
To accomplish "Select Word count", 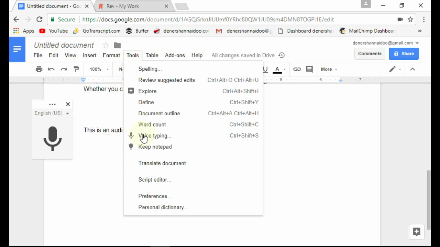I will point(193,125).
